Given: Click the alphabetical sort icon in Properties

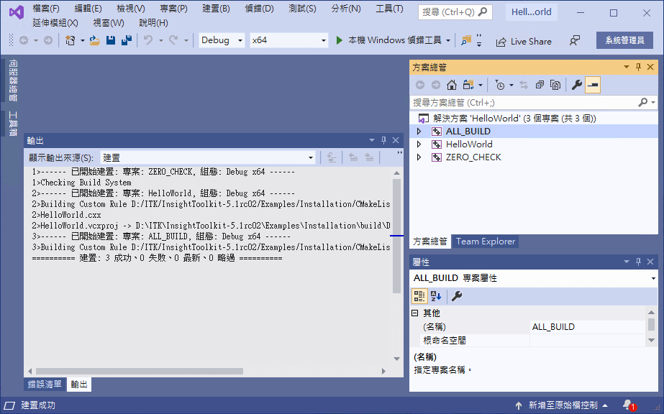Looking at the screenshot, I should point(436,296).
